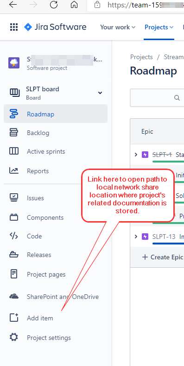Click the Add item plus icon
184x366 pixels.
[x=14, y=318]
